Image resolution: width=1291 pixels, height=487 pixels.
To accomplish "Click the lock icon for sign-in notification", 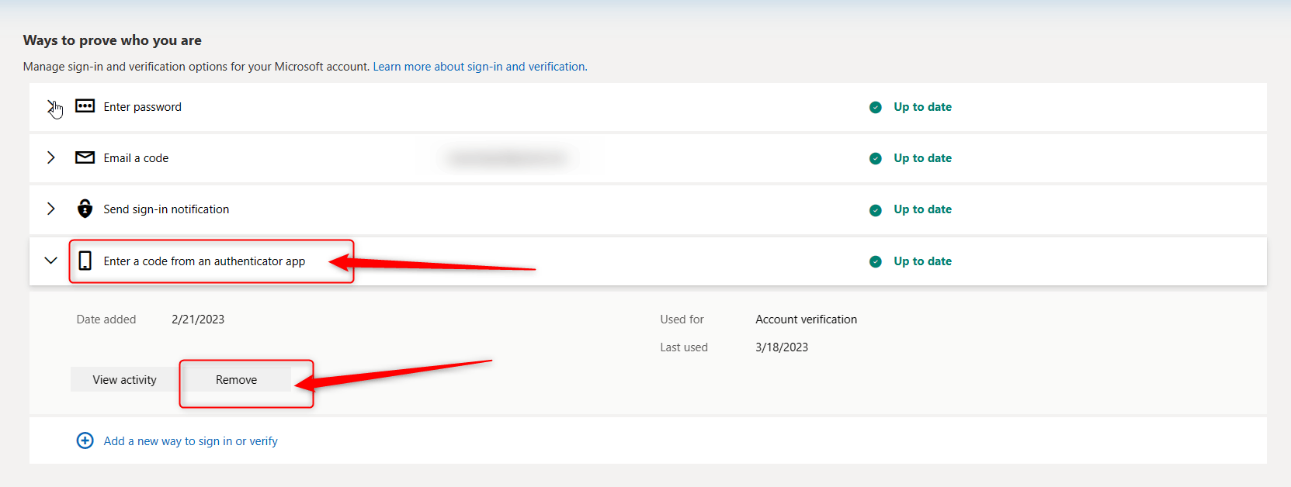I will (85, 209).
